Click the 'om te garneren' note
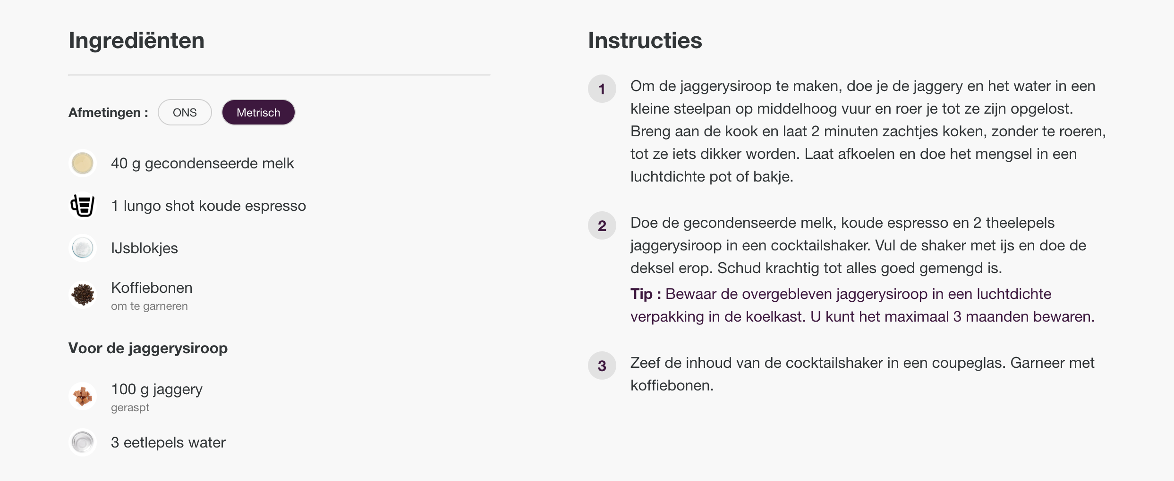1174x481 pixels. point(149,307)
